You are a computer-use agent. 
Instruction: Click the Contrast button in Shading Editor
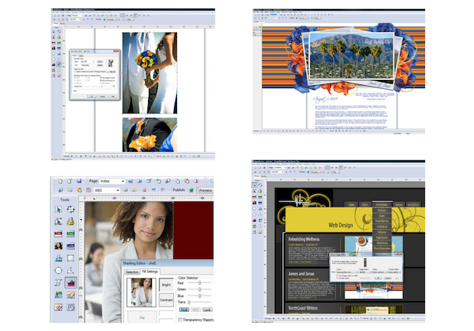tap(166, 300)
